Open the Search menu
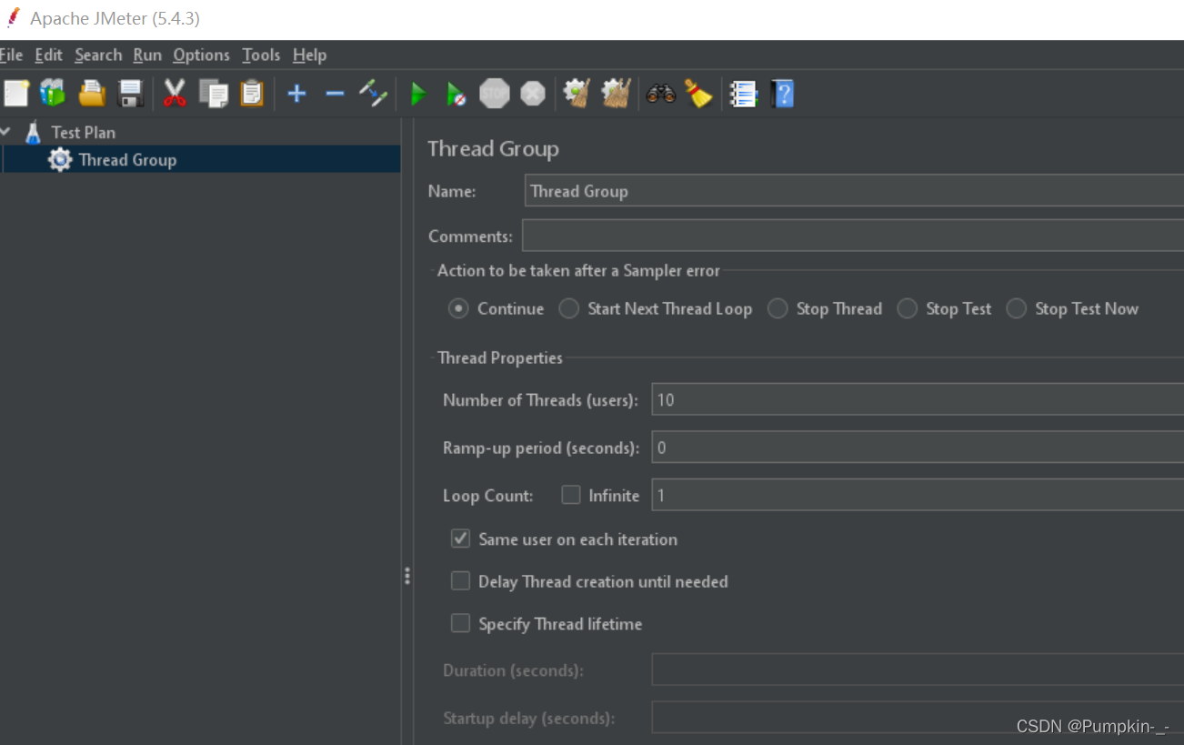Viewport: 1184px width, 745px height. click(x=98, y=55)
